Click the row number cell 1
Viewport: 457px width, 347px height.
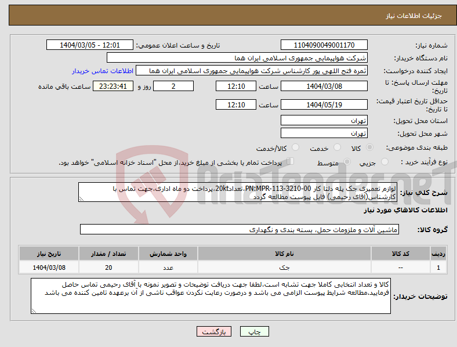tap(438, 268)
